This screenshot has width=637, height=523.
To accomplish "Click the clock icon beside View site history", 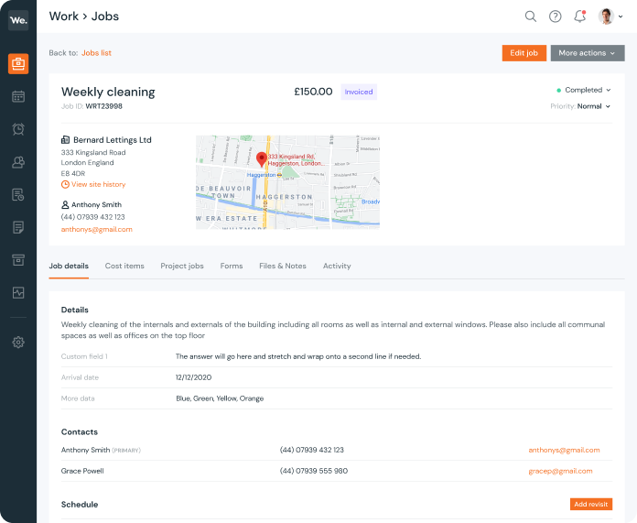I will coord(65,185).
